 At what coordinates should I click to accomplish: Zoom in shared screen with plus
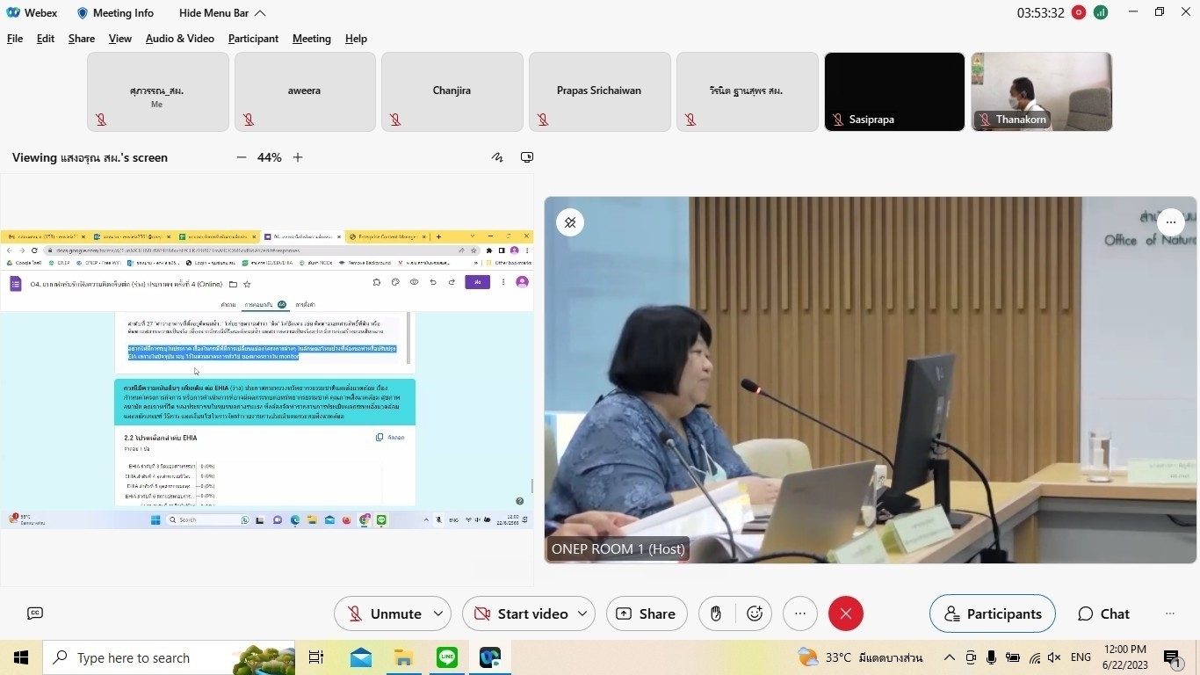[x=298, y=157]
